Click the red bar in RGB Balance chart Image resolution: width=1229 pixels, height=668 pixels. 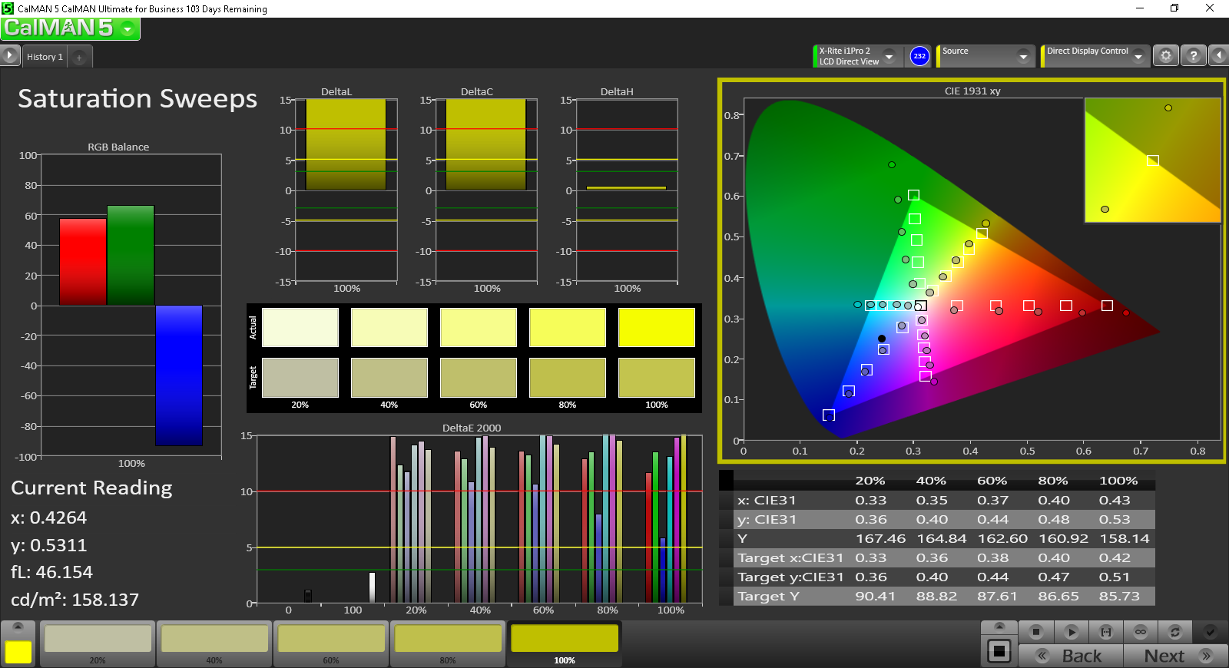[83, 262]
